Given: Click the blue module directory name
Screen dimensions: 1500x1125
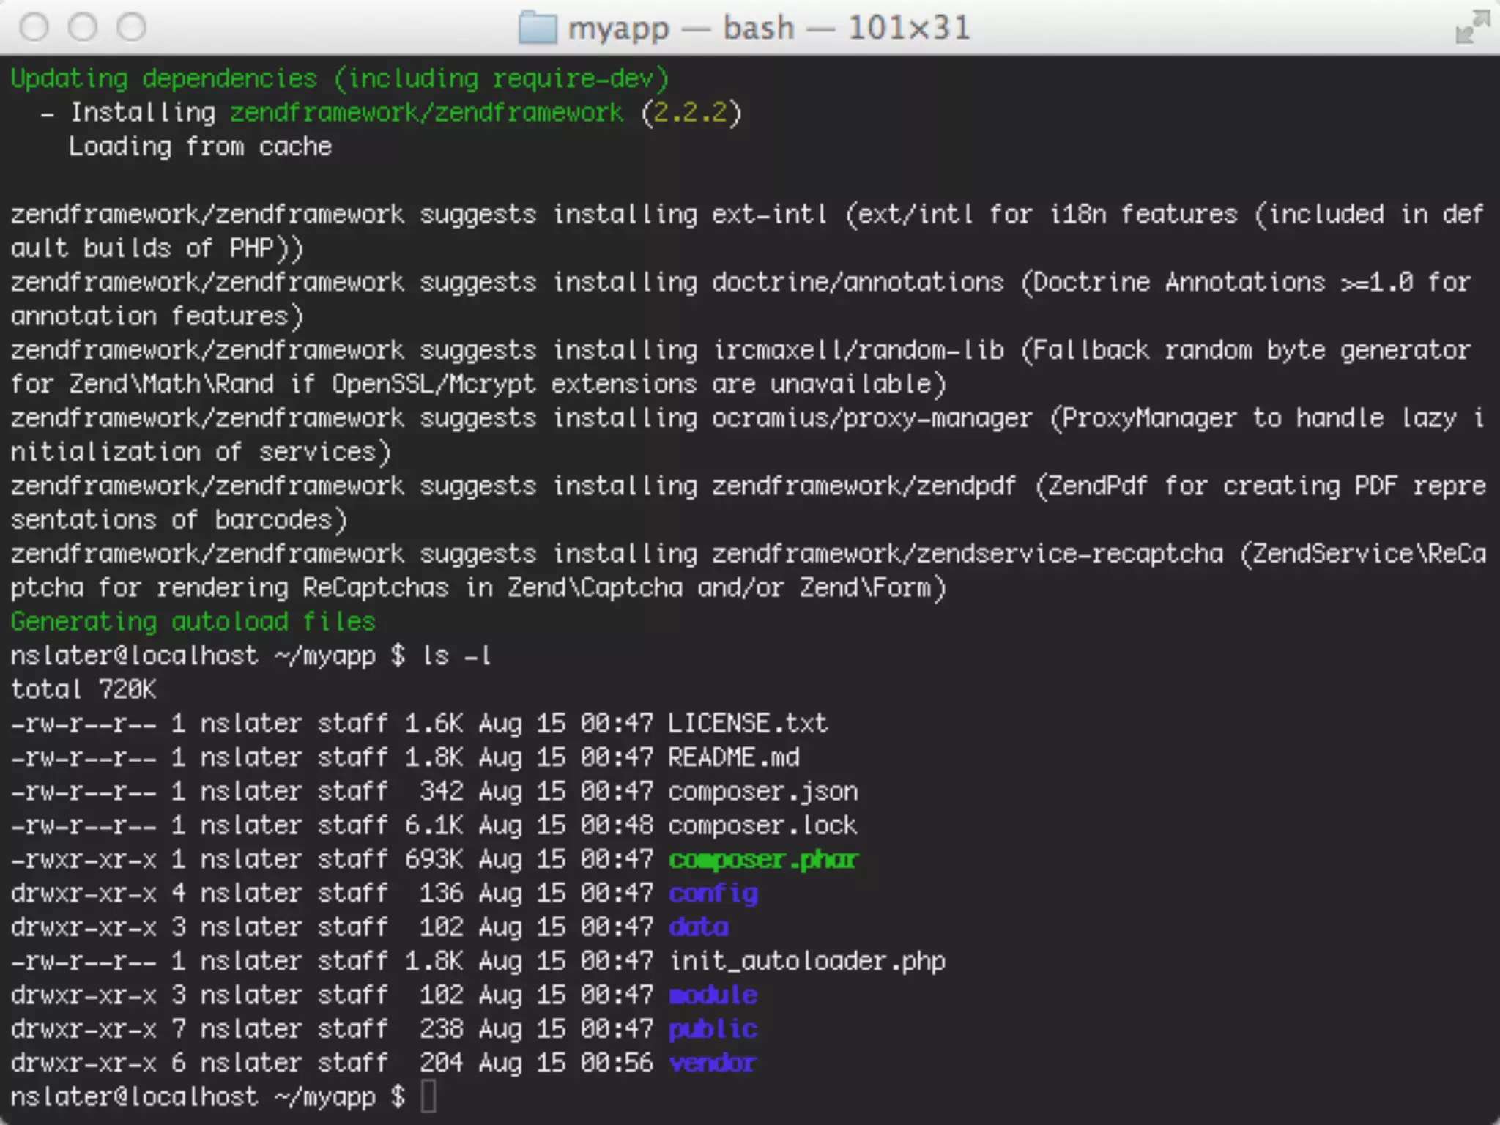Looking at the screenshot, I should [713, 995].
